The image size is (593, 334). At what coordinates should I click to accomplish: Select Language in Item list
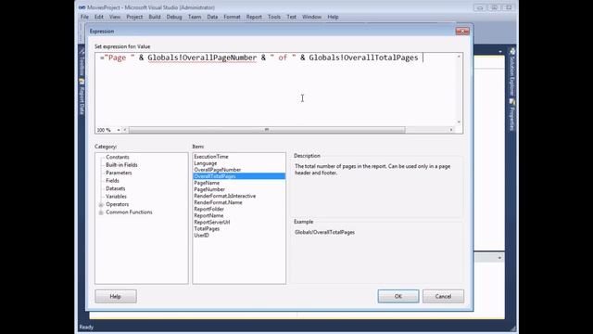click(239, 163)
